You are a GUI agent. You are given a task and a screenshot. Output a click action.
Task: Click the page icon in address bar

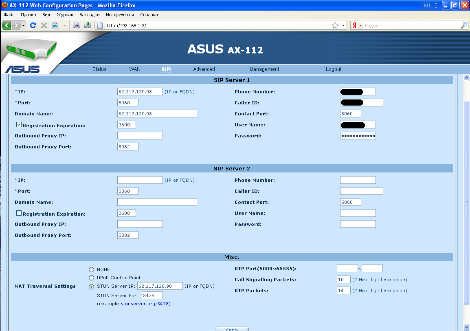[x=100, y=26]
